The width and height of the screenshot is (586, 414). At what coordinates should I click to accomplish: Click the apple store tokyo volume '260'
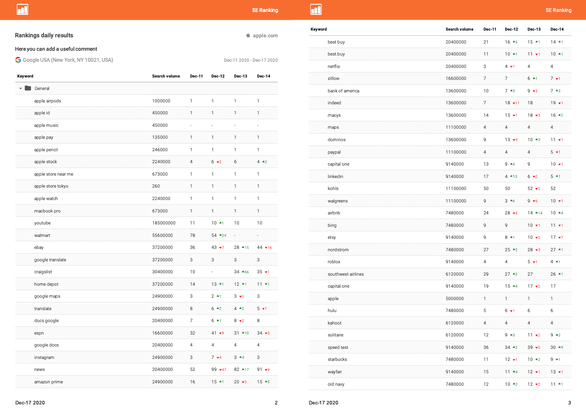156,186
